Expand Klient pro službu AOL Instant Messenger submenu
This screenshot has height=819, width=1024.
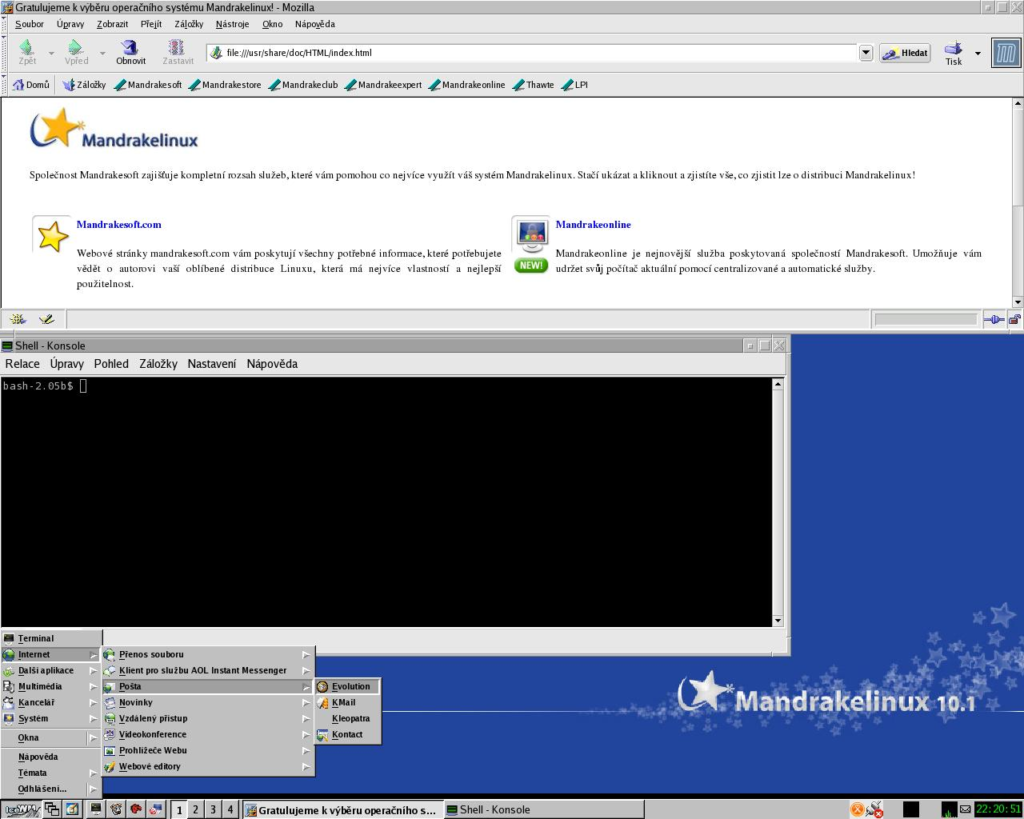tap(209, 670)
